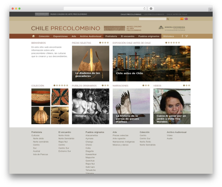Click footer link Narraciones indígenas
The height and width of the screenshot is (187, 222).
click(x=123, y=142)
